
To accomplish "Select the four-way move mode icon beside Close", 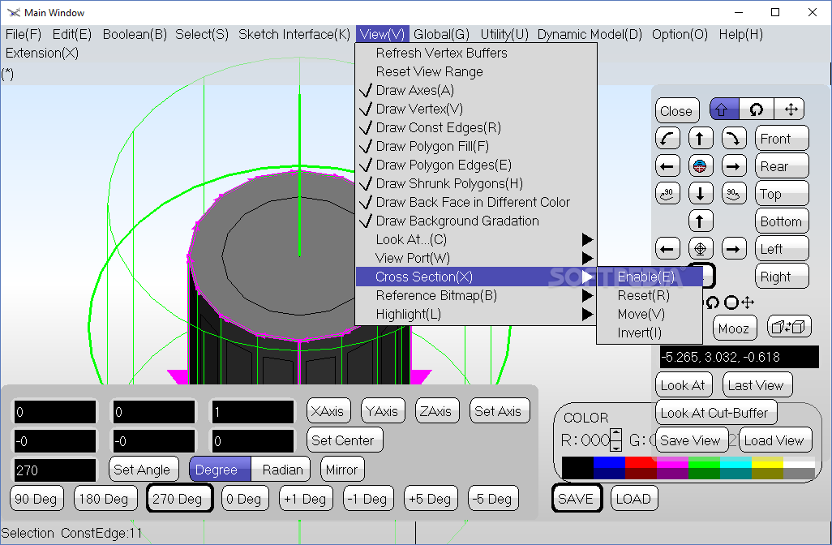I will 790,109.
